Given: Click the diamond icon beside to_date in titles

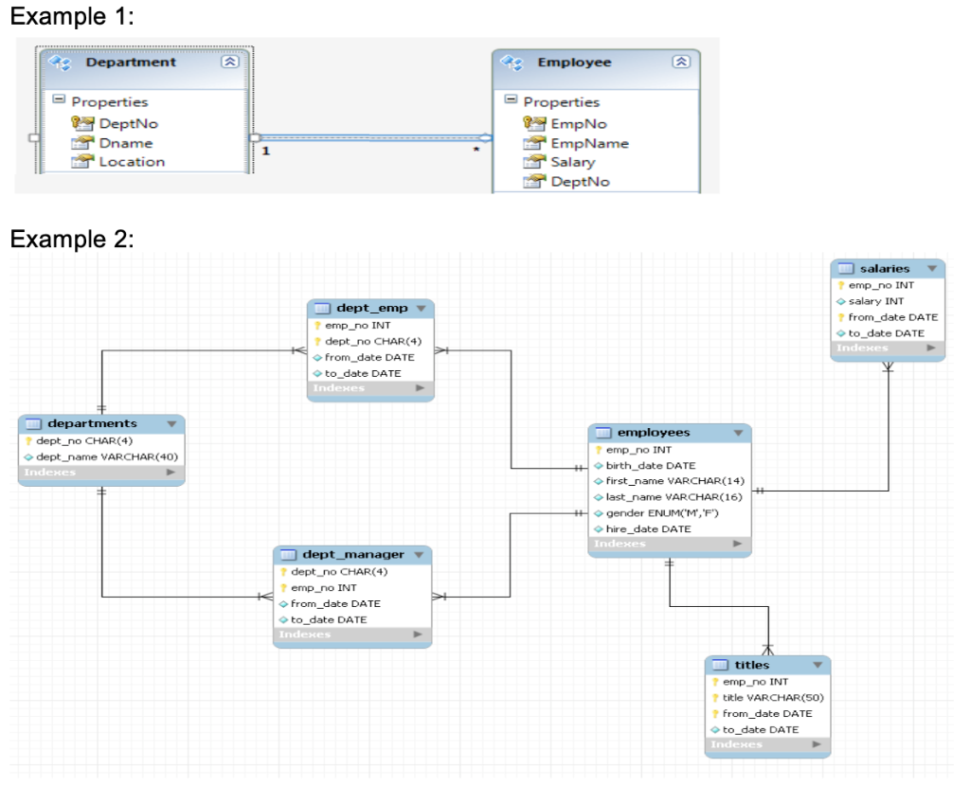Looking at the screenshot, I should (717, 729).
